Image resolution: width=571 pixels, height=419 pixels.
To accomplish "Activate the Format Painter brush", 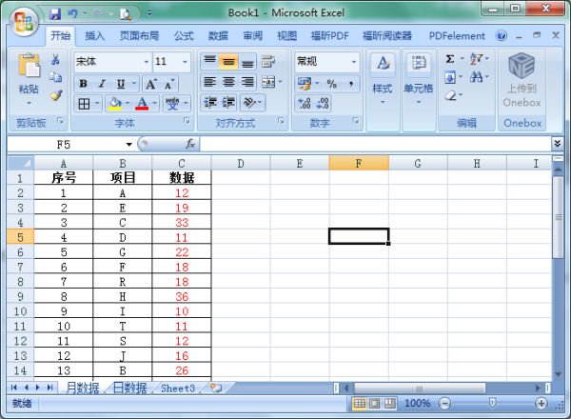I will point(56,95).
